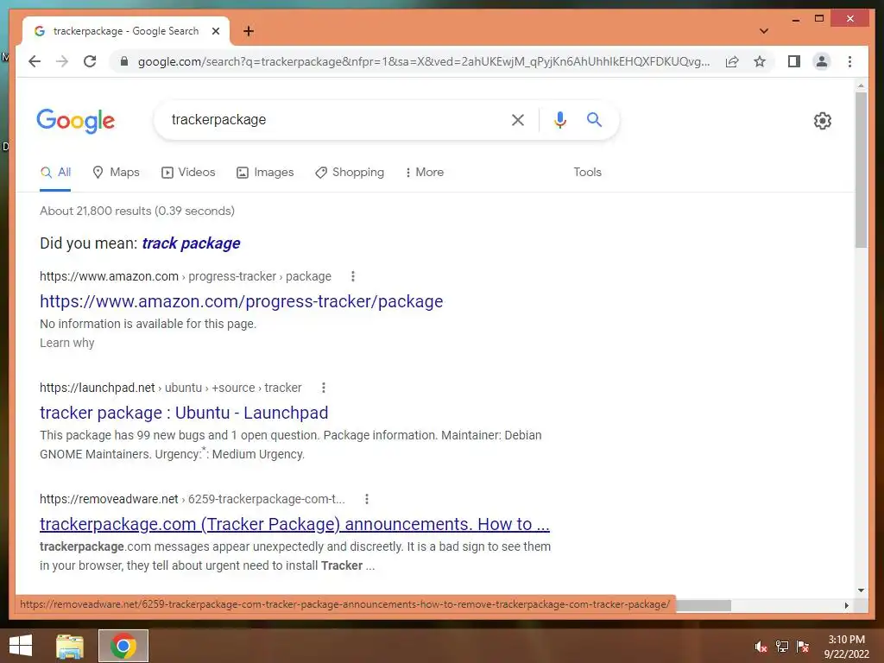Go forward with the browser arrow
Image resolution: width=884 pixels, height=663 pixels.
pos(62,61)
